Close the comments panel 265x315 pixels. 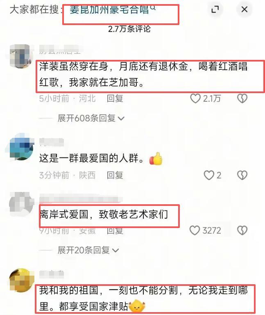244,9
